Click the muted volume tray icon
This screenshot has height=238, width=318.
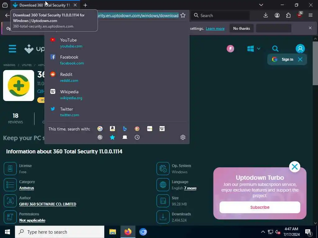[278, 232]
